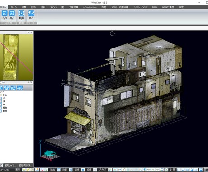Open the dropdown arrow under 入力

click(x=5, y=20)
